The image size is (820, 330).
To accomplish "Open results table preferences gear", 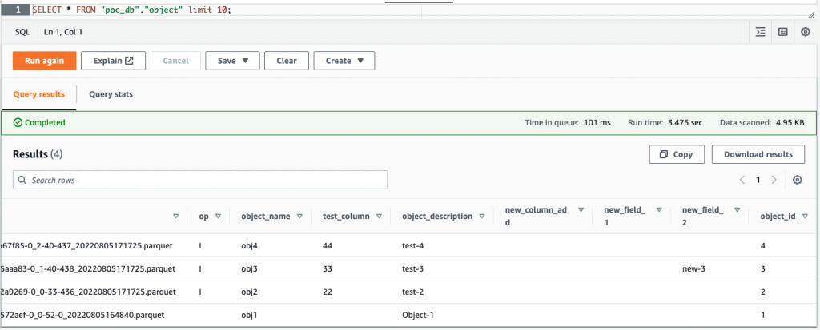I will coord(797,180).
